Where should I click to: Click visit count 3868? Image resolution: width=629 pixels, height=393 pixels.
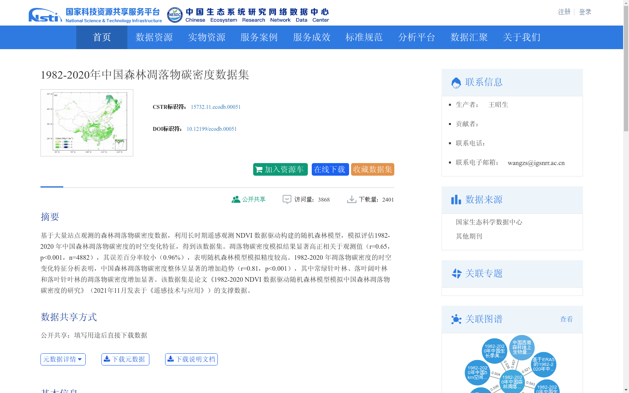pyautogui.click(x=324, y=200)
